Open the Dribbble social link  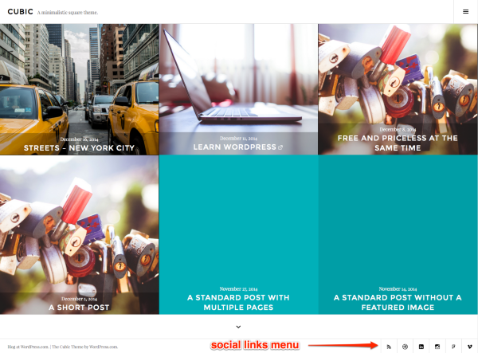tap(405, 347)
